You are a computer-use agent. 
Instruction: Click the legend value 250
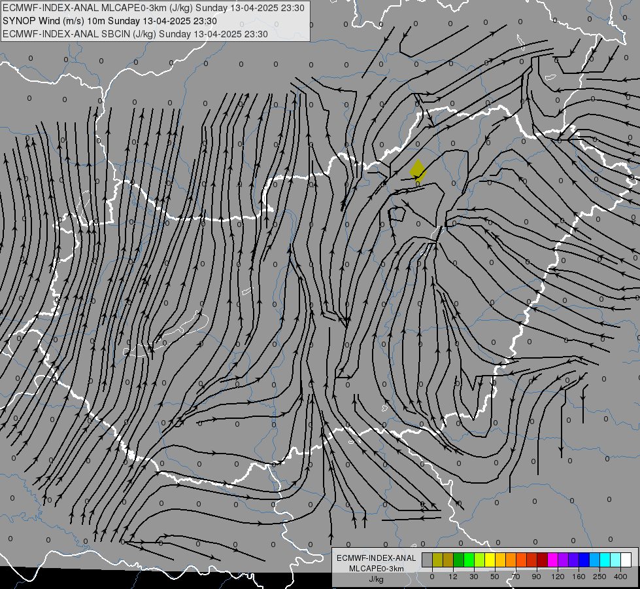599,577
